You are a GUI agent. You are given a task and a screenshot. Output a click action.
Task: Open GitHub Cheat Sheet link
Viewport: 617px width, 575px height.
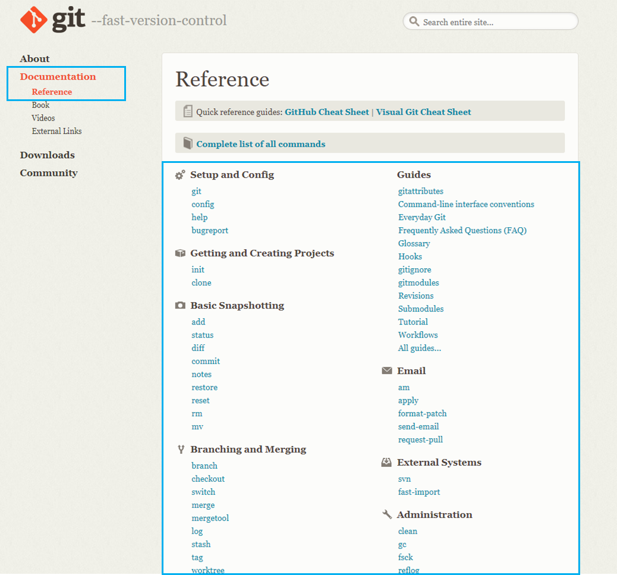pyautogui.click(x=326, y=112)
